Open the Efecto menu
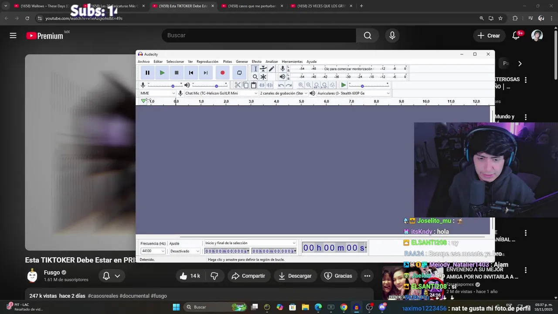The height and width of the screenshot is (314, 558). point(257,61)
